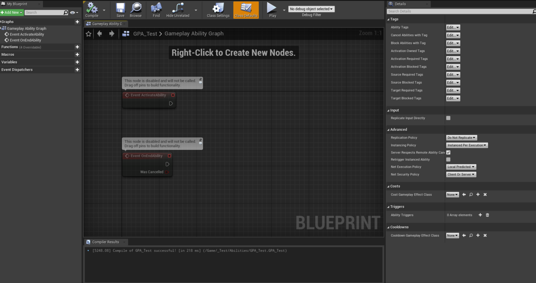
Task: Collapse the Graphs section
Action: coord(7,21)
